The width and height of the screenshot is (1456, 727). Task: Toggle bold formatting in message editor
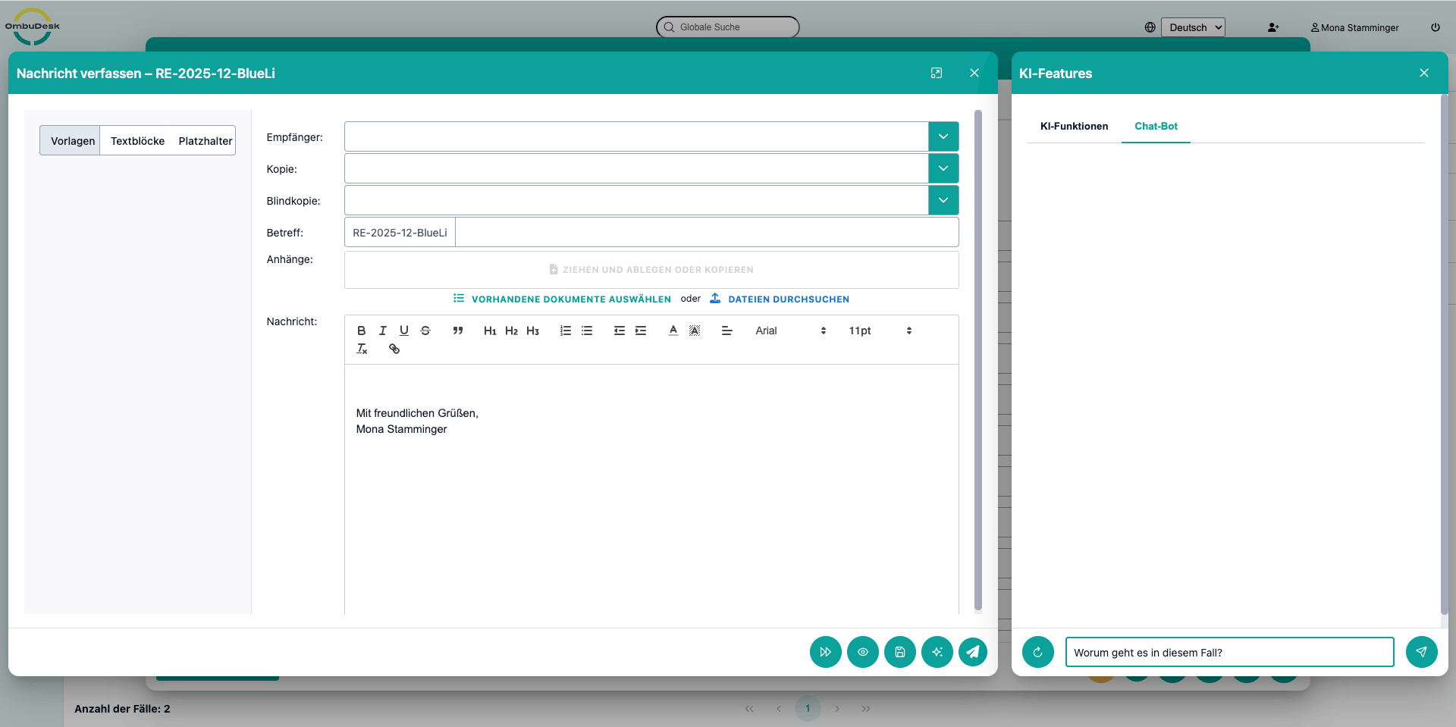(362, 331)
